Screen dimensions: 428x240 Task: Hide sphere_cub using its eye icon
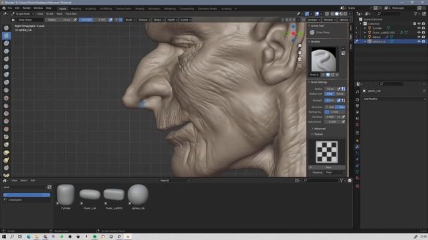pyautogui.click(x=419, y=41)
